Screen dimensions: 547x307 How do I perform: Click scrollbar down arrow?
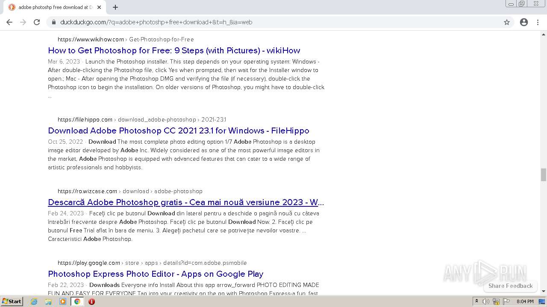click(544, 291)
